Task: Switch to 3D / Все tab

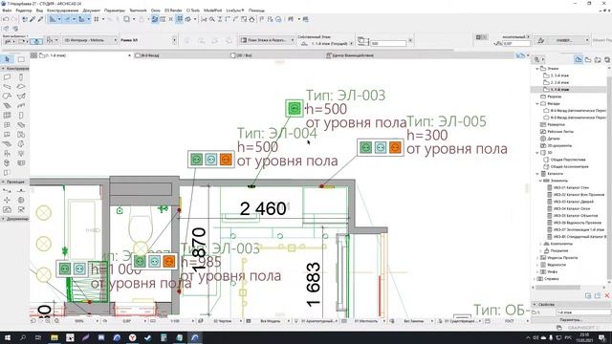Action: [x=242, y=55]
